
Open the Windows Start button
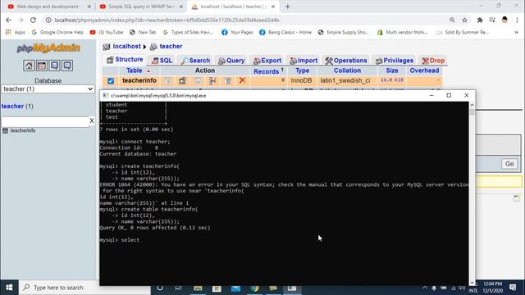coord(9,288)
